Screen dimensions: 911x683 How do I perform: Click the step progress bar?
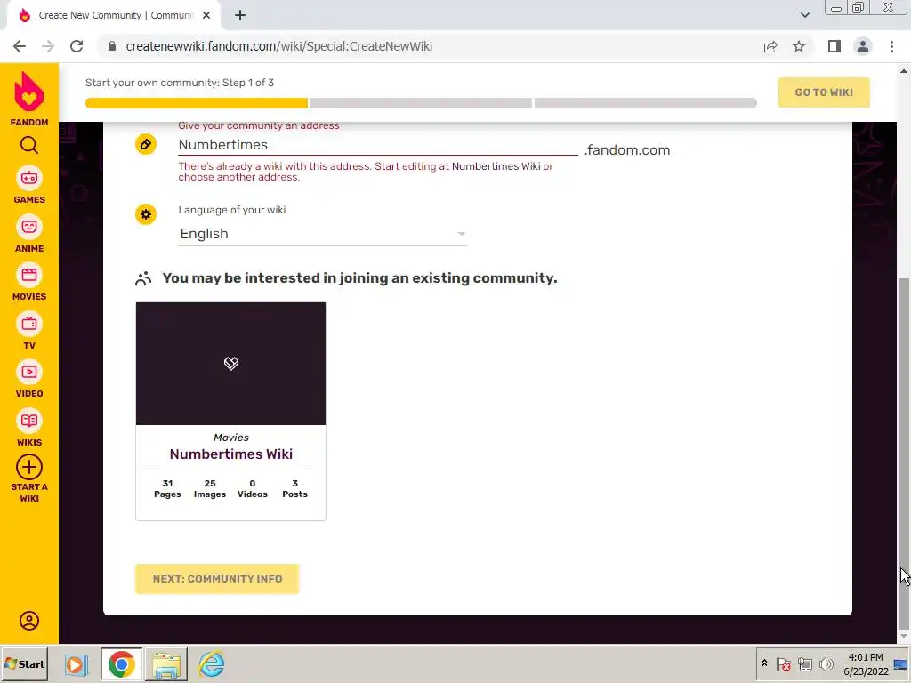(x=421, y=103)
